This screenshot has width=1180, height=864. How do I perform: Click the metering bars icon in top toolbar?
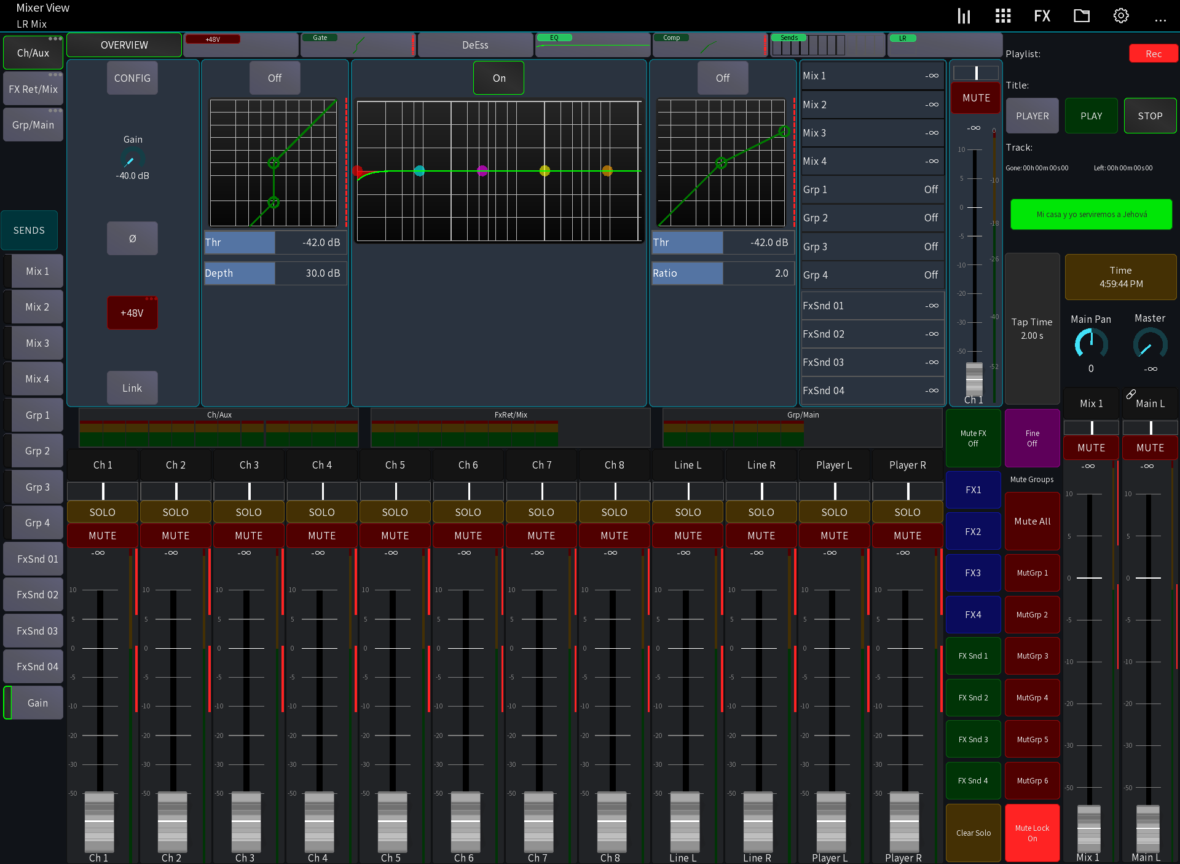[x=963, y=15]
